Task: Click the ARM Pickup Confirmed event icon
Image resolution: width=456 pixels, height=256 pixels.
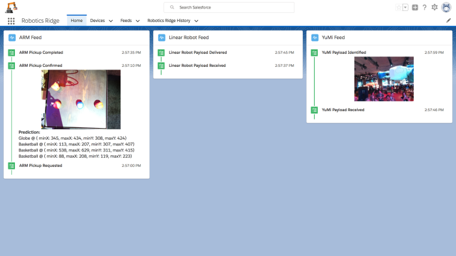Action: [x=11, y=66]
